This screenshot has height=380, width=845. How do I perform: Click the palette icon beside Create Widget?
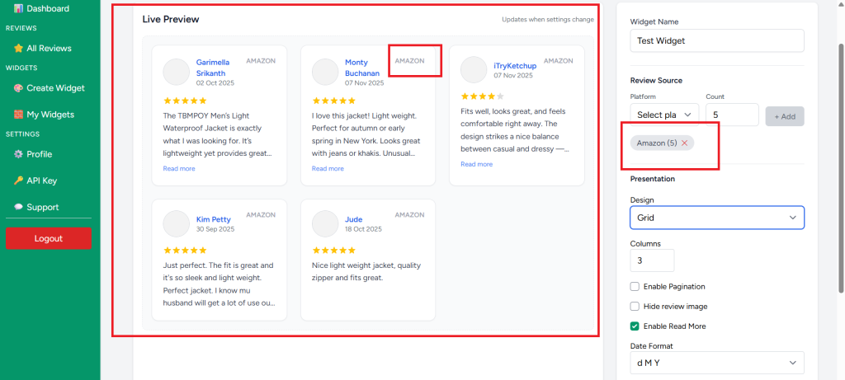click(18, 88)
